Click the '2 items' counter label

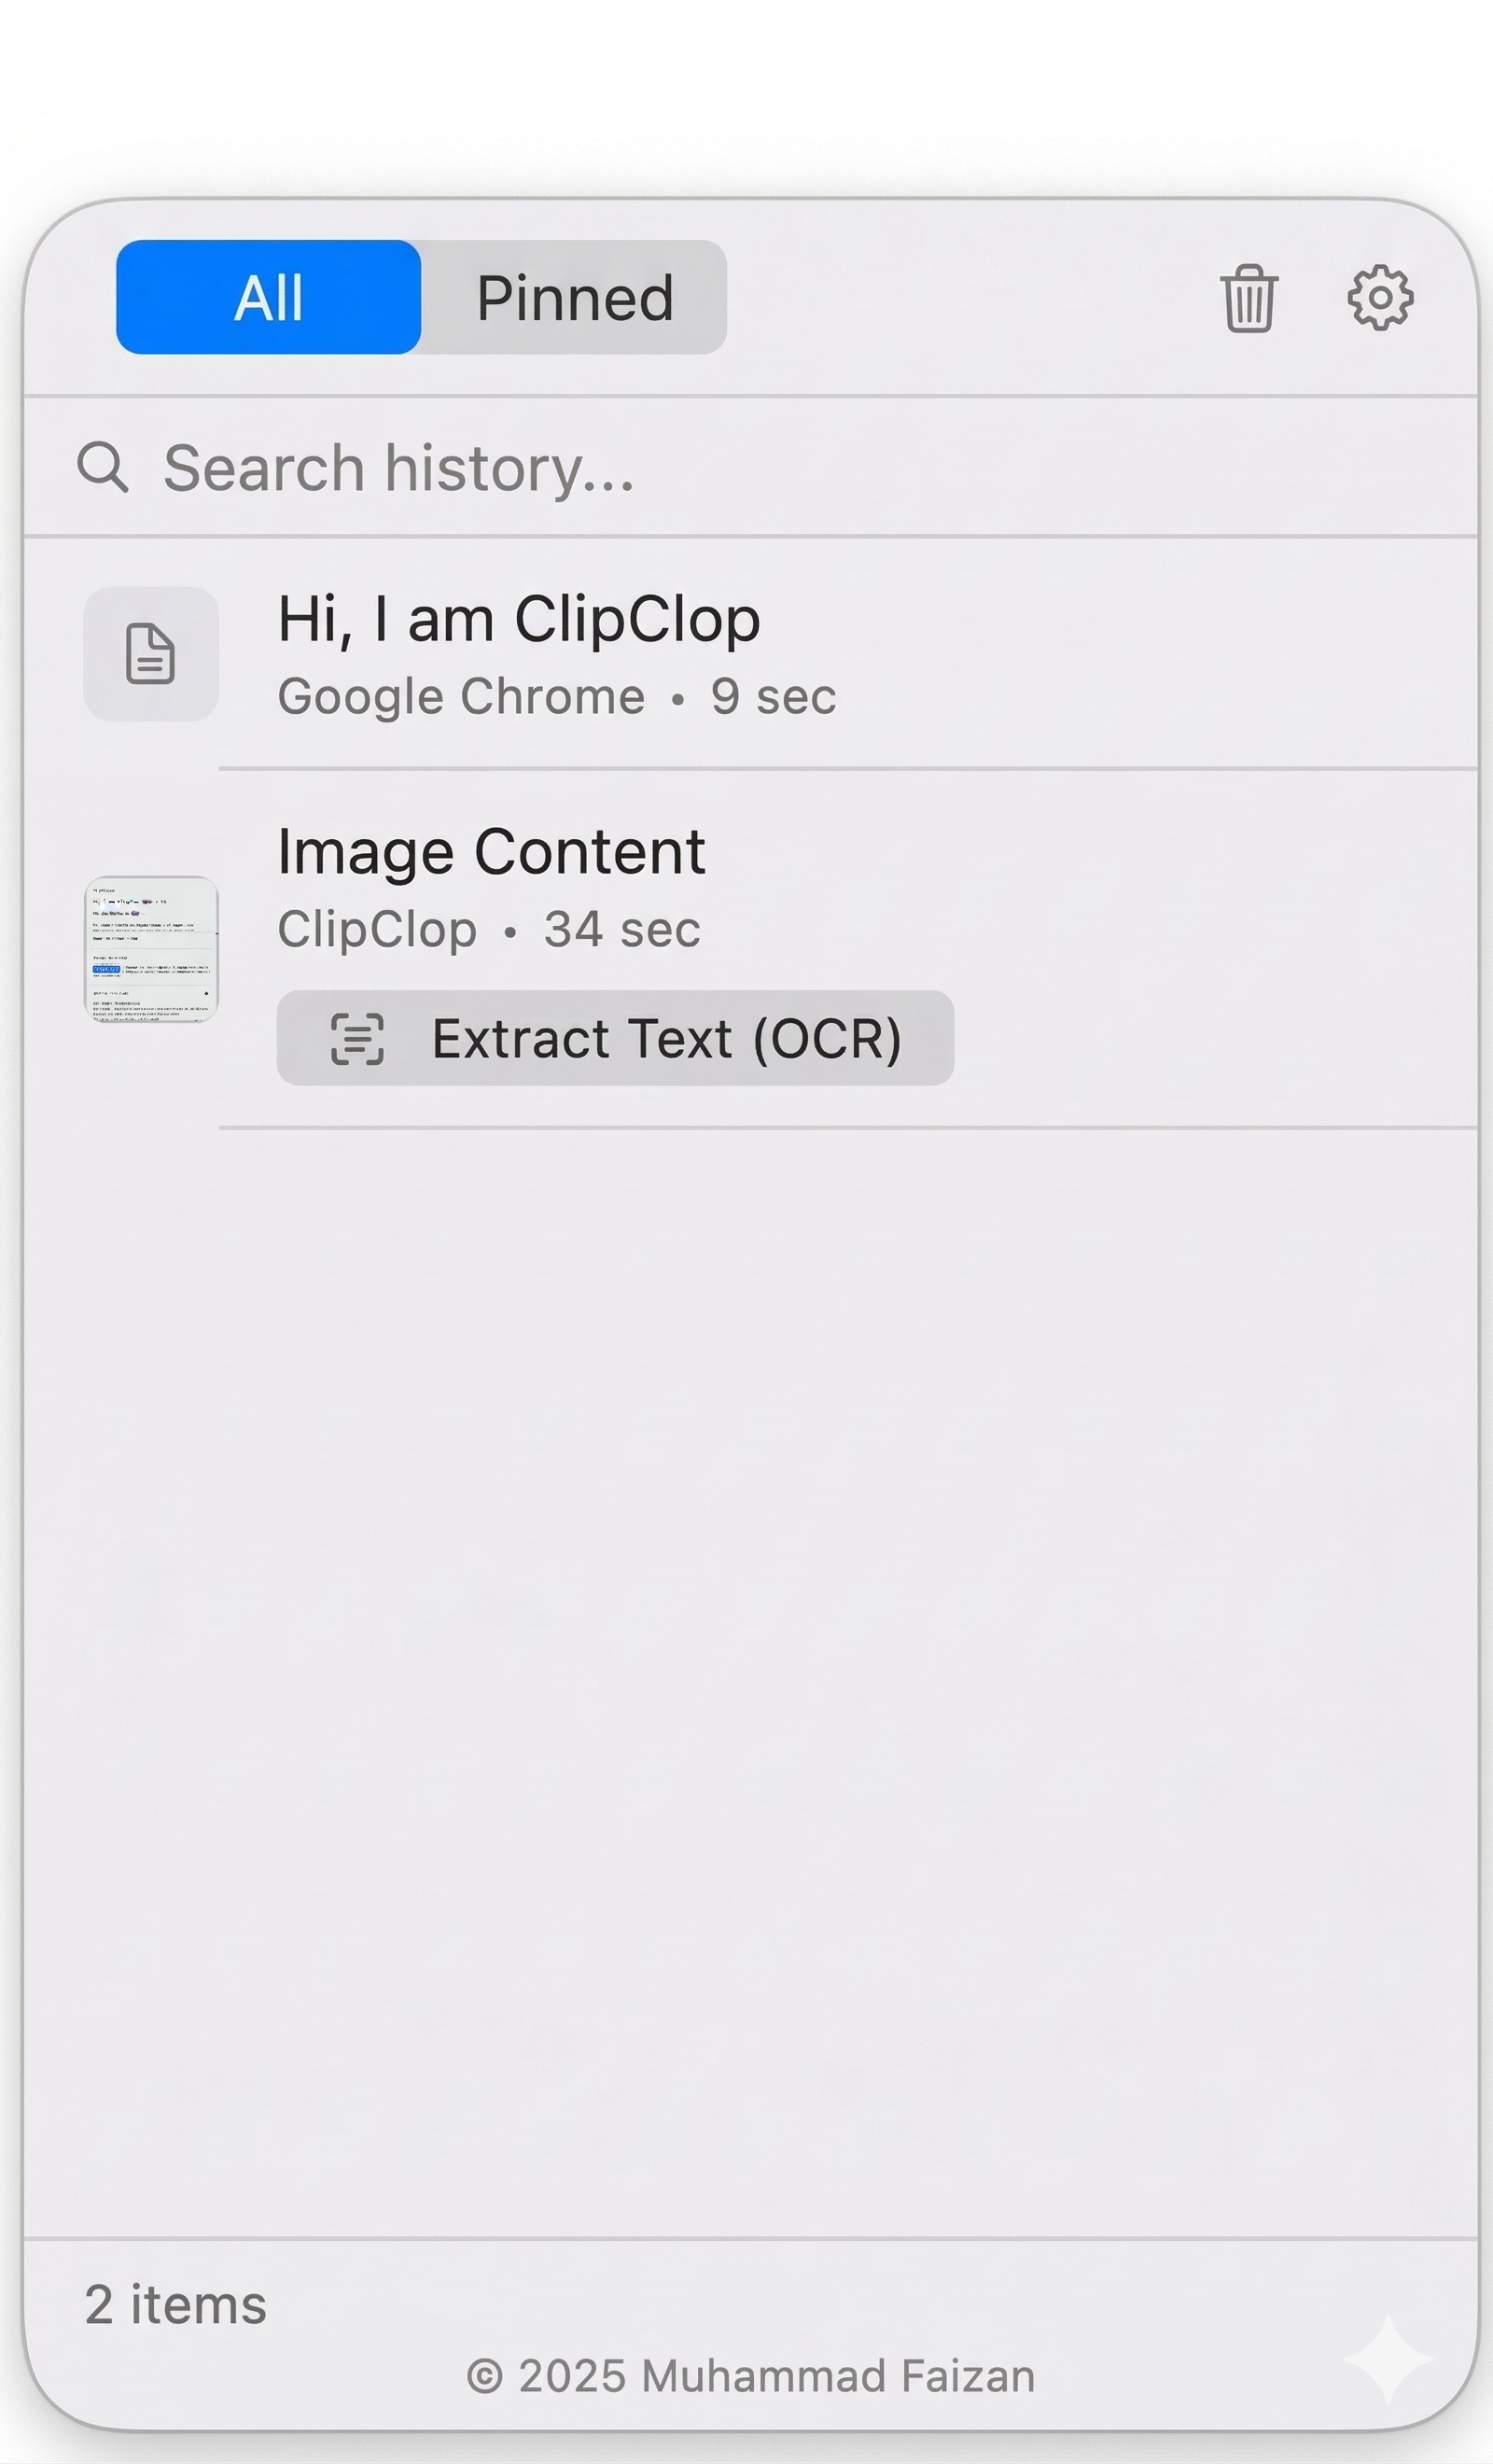coord(174,2303)
